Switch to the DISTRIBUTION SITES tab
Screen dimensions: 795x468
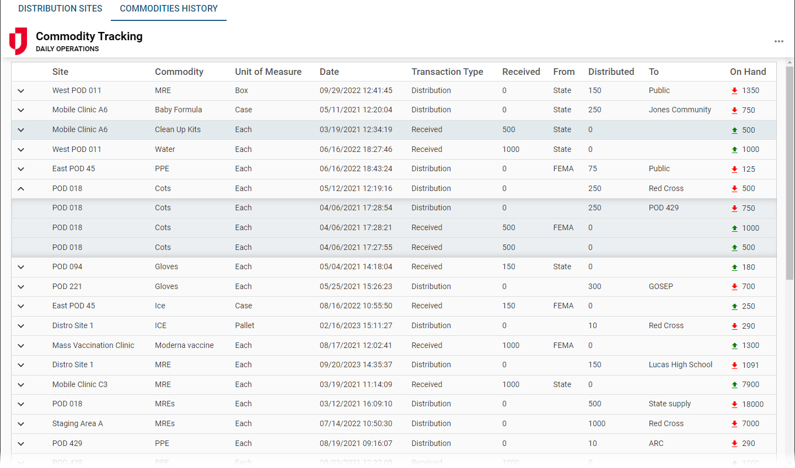[60, 8]
